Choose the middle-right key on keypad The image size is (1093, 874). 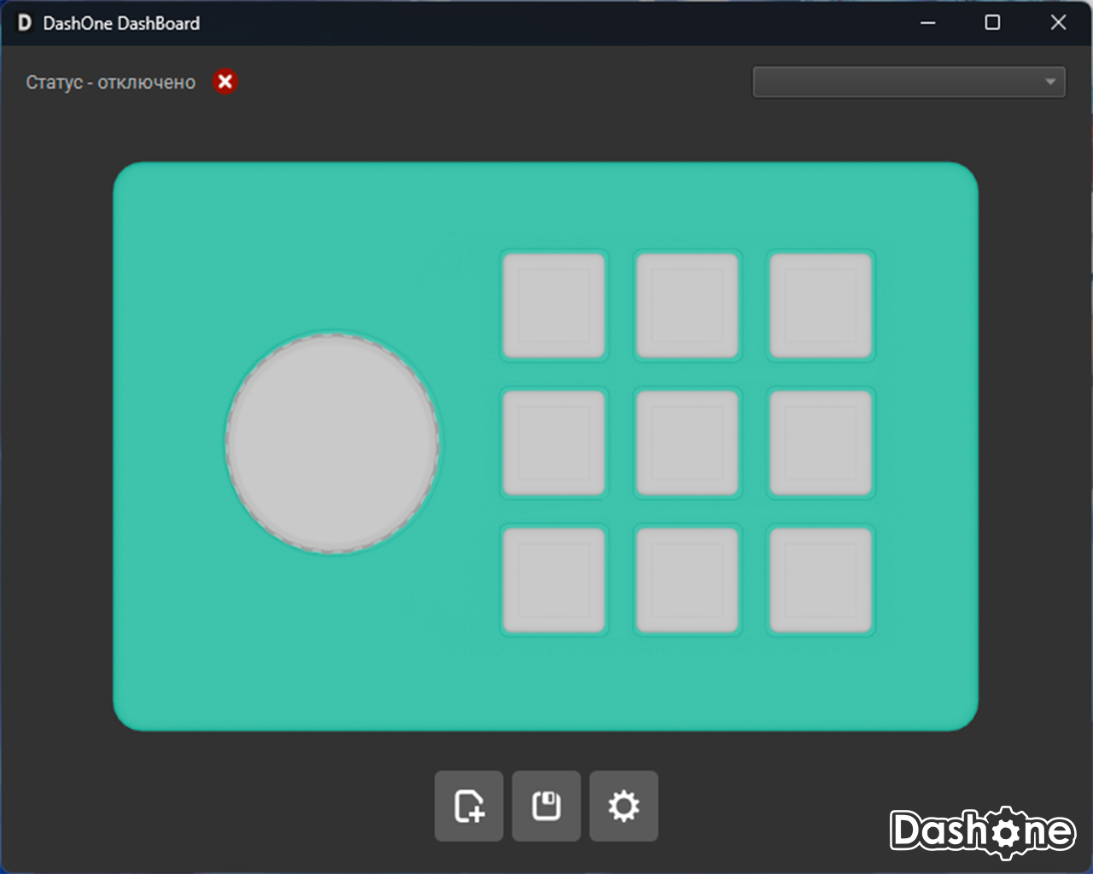821,443
